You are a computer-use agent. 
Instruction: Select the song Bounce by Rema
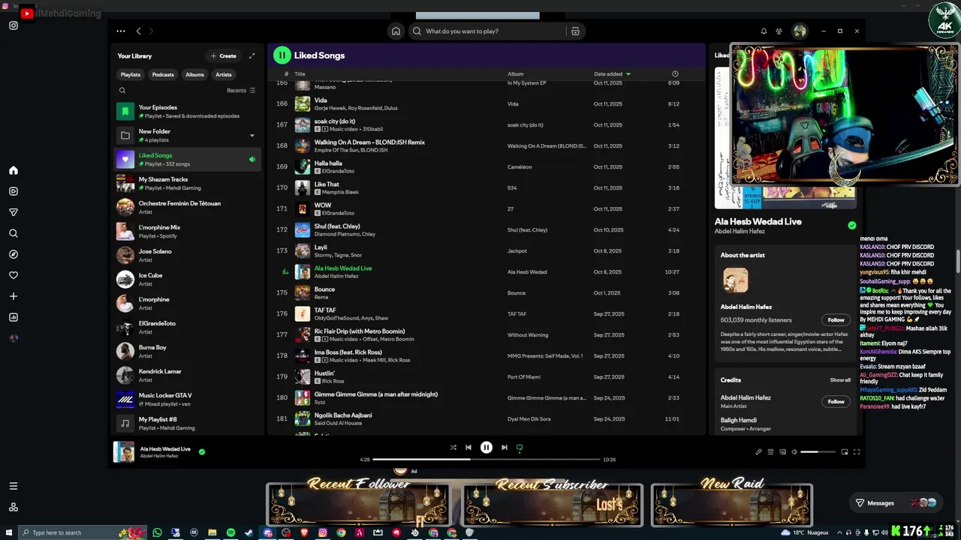pyautogui.click(x=487, y=292)
